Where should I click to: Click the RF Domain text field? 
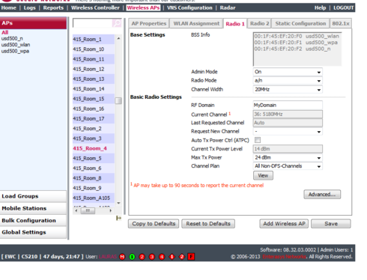[288, 105]
